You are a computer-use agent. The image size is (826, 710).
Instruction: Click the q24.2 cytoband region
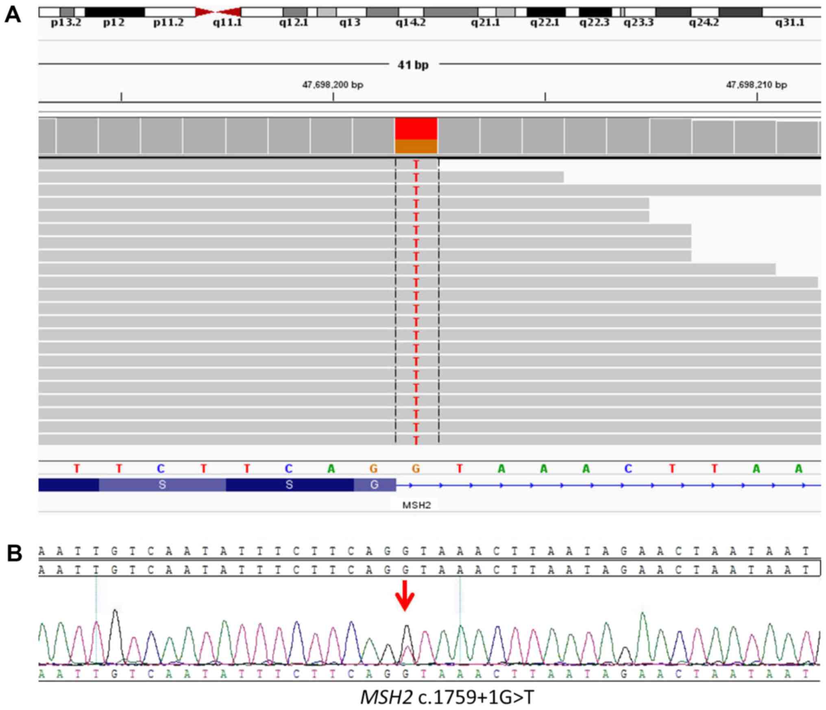pos(706,12)
